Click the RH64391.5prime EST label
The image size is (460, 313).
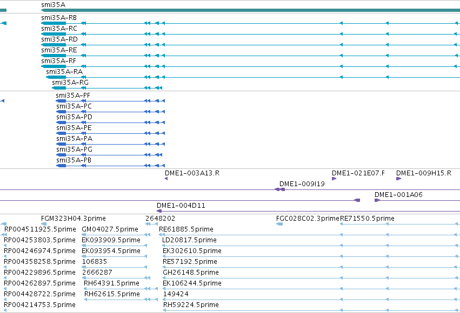111,283
